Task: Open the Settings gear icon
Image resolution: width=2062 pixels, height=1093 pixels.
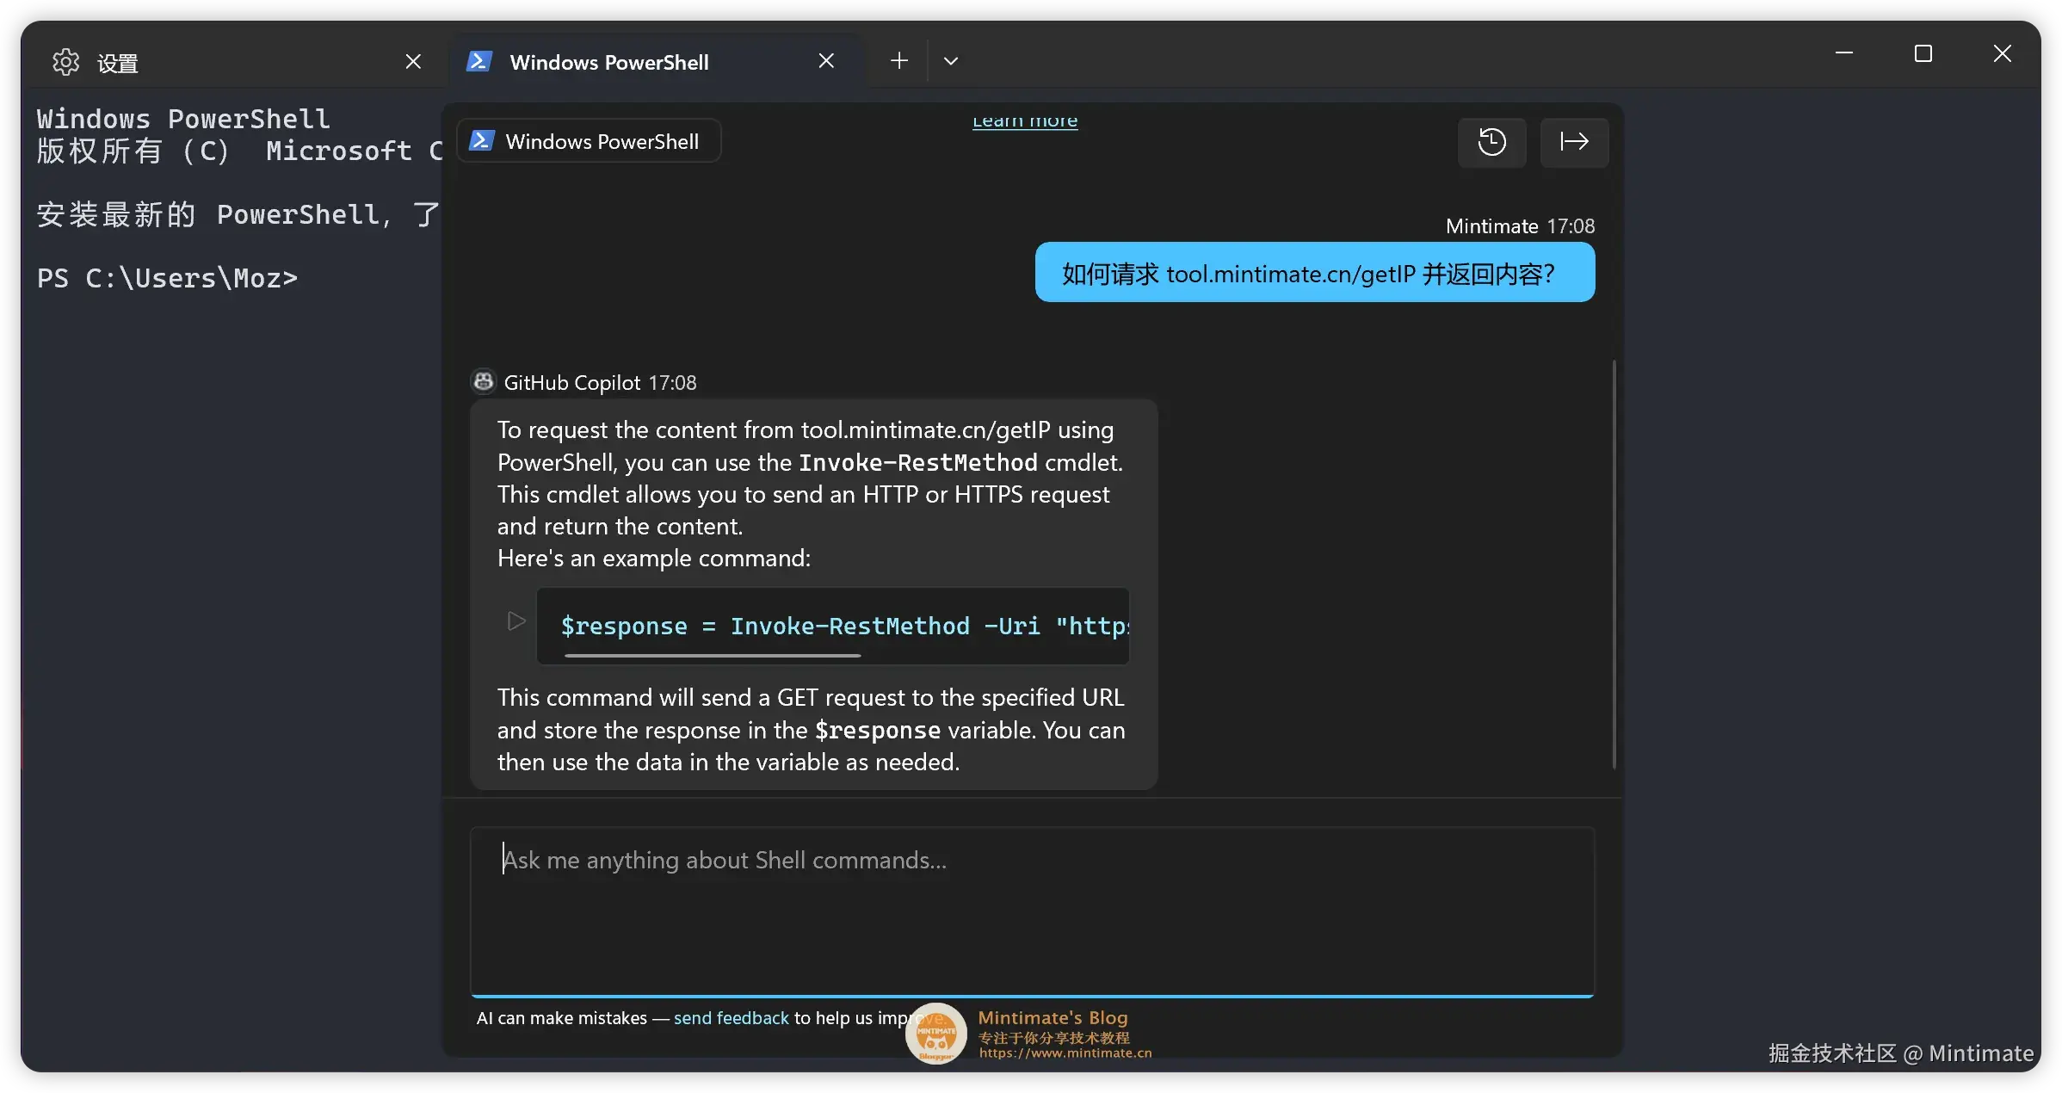Action: pos(65,62)
